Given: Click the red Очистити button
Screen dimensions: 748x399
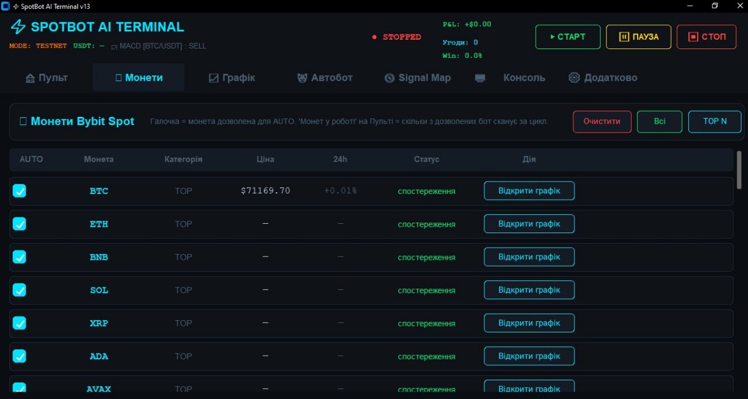Looking at the screenshot, I should click(x=602, y=122).
